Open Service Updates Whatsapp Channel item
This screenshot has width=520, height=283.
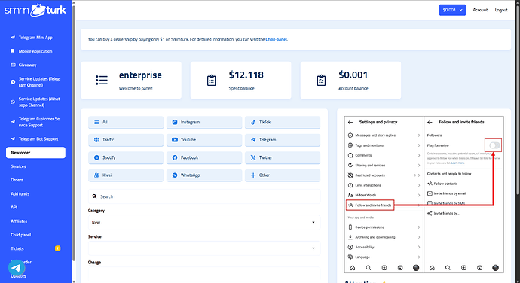click(x=35, y=102)
